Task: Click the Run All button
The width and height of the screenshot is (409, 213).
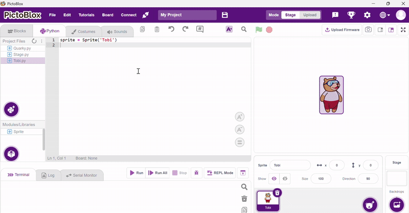Action: (157, 173)
